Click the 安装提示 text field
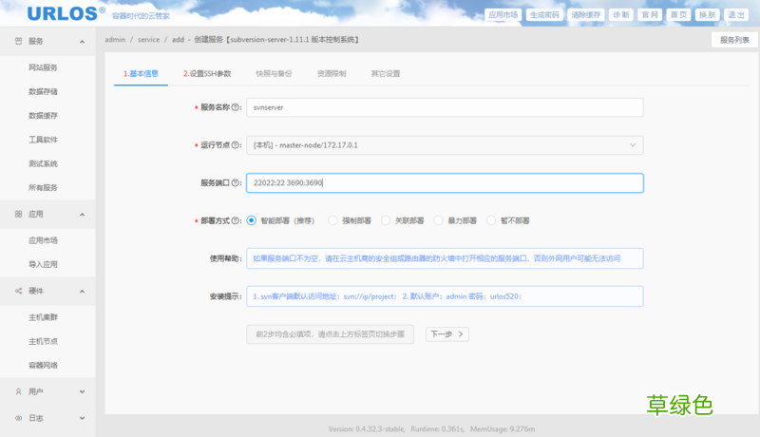Image resolution: width=760 pixels, height=437 pixels. [x=445, y=296]
